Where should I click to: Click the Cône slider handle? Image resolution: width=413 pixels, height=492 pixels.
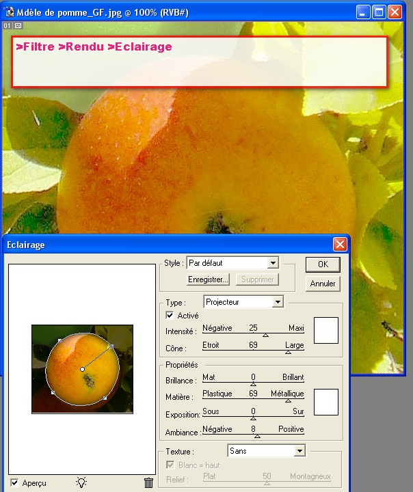288,352
